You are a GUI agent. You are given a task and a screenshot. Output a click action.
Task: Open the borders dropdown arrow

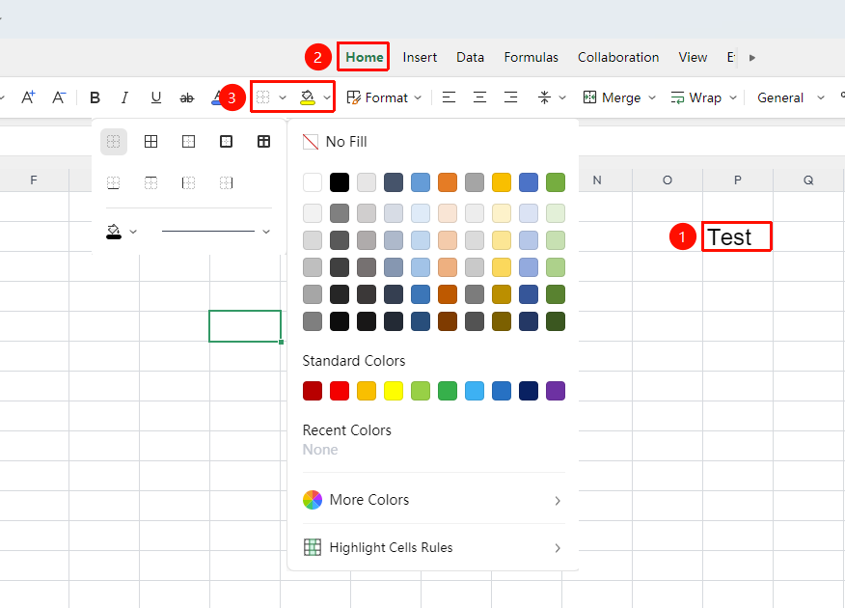pos(283,97)
